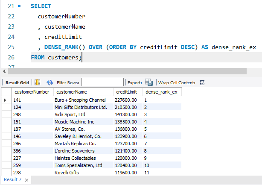Click the dense_rank_ex alias in query
The image size is (262, 185).
tap(234, 47)
